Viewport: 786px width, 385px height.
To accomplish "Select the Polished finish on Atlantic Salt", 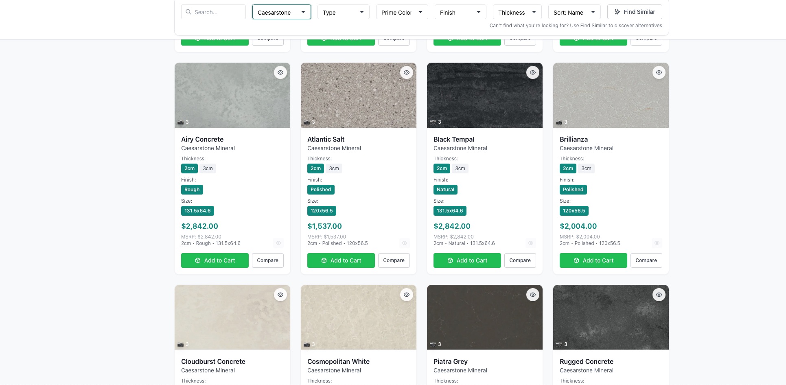I will (321, 190).
